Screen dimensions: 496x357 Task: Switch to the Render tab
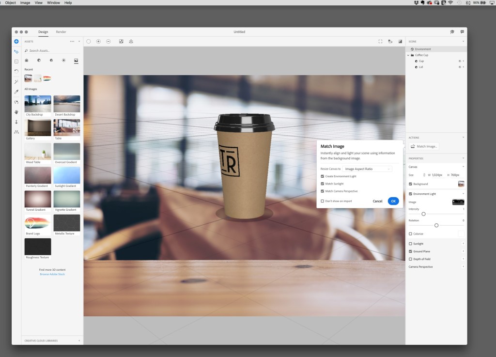(61, 32)
